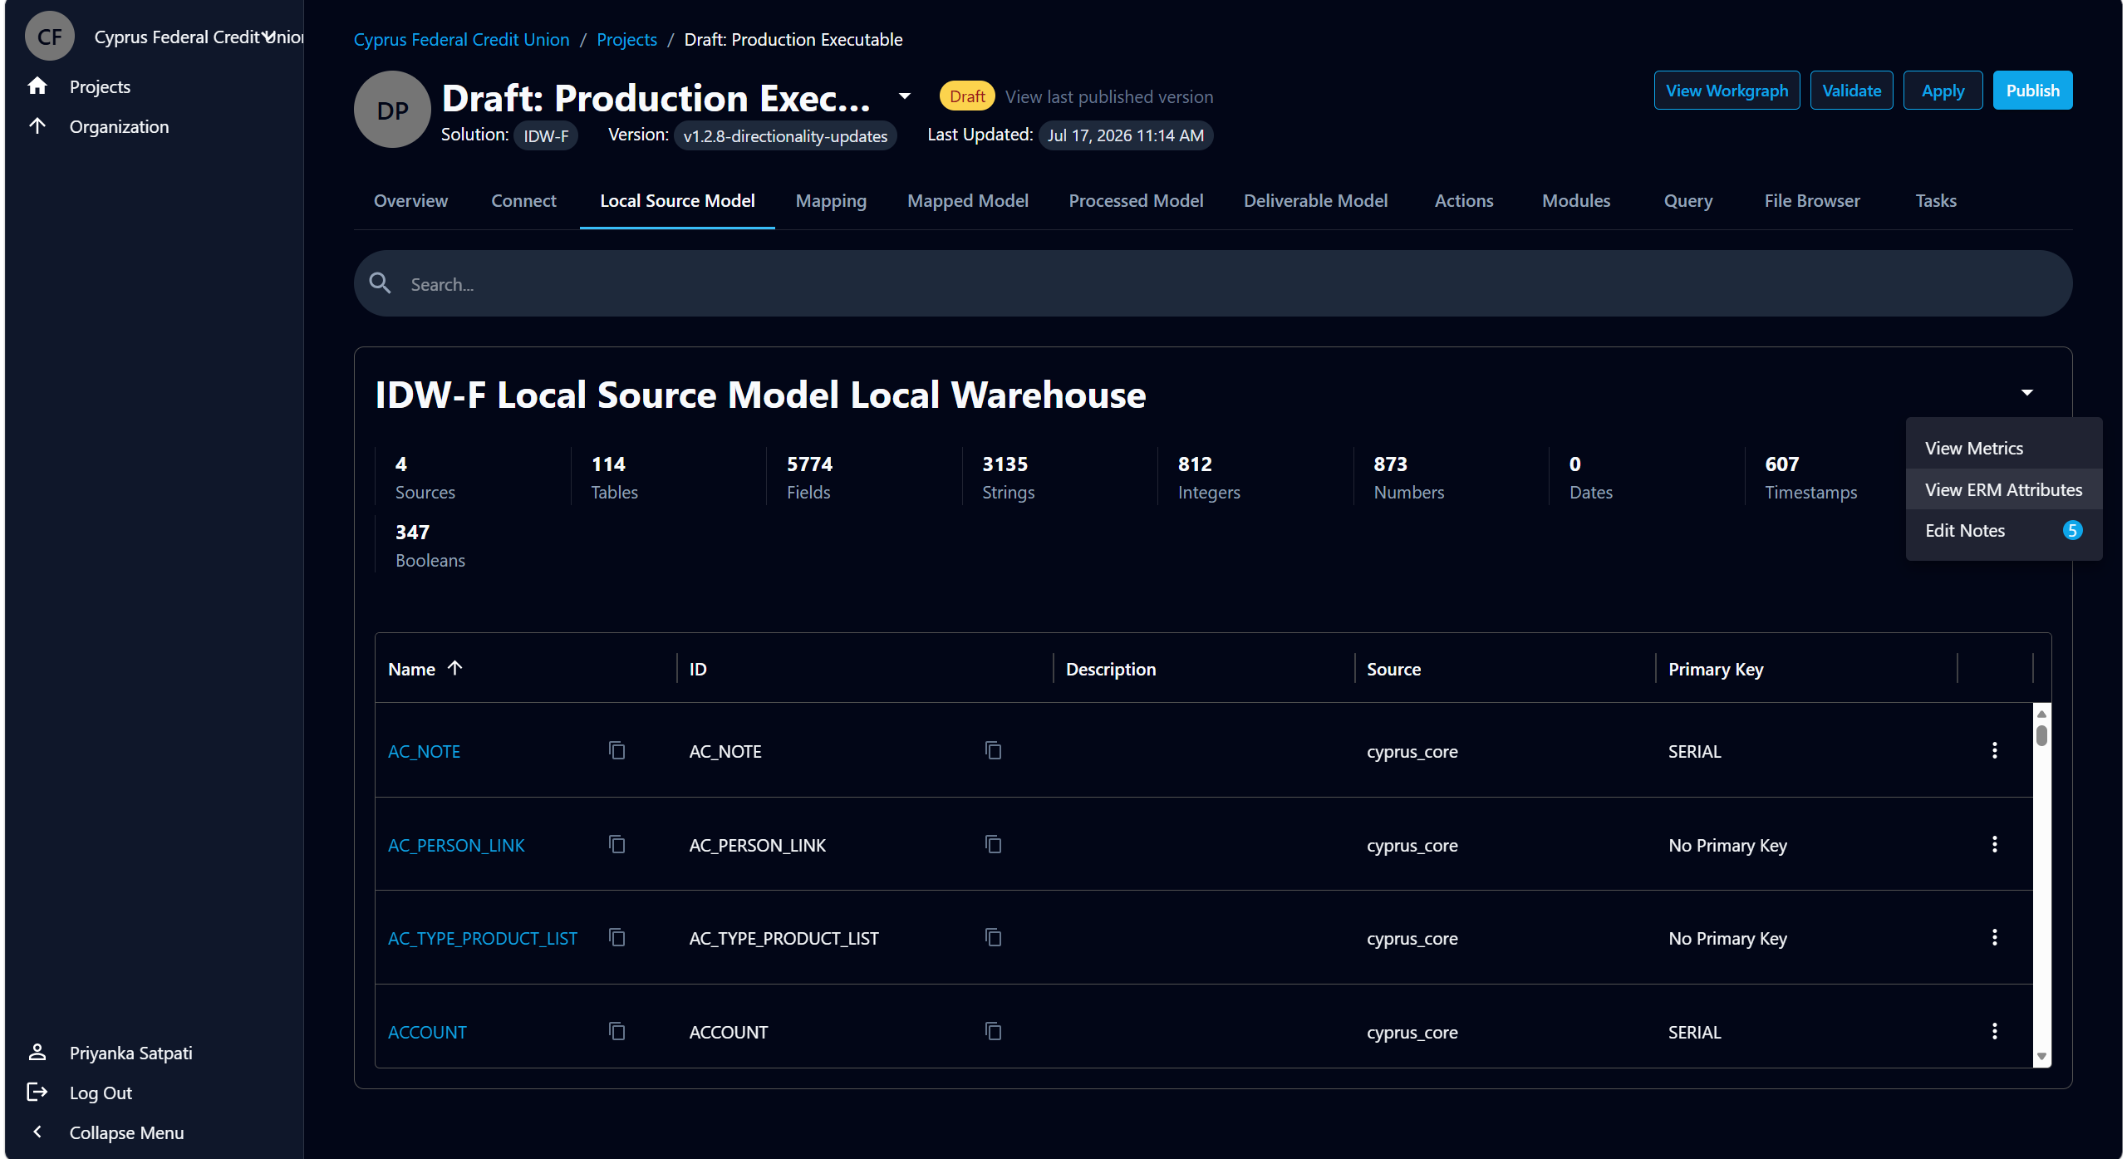The width and height of the screenshot is (2127, 1159).
Task: Copy the AC_PERSON_LINK table name
Action: [x=616, y=844]
